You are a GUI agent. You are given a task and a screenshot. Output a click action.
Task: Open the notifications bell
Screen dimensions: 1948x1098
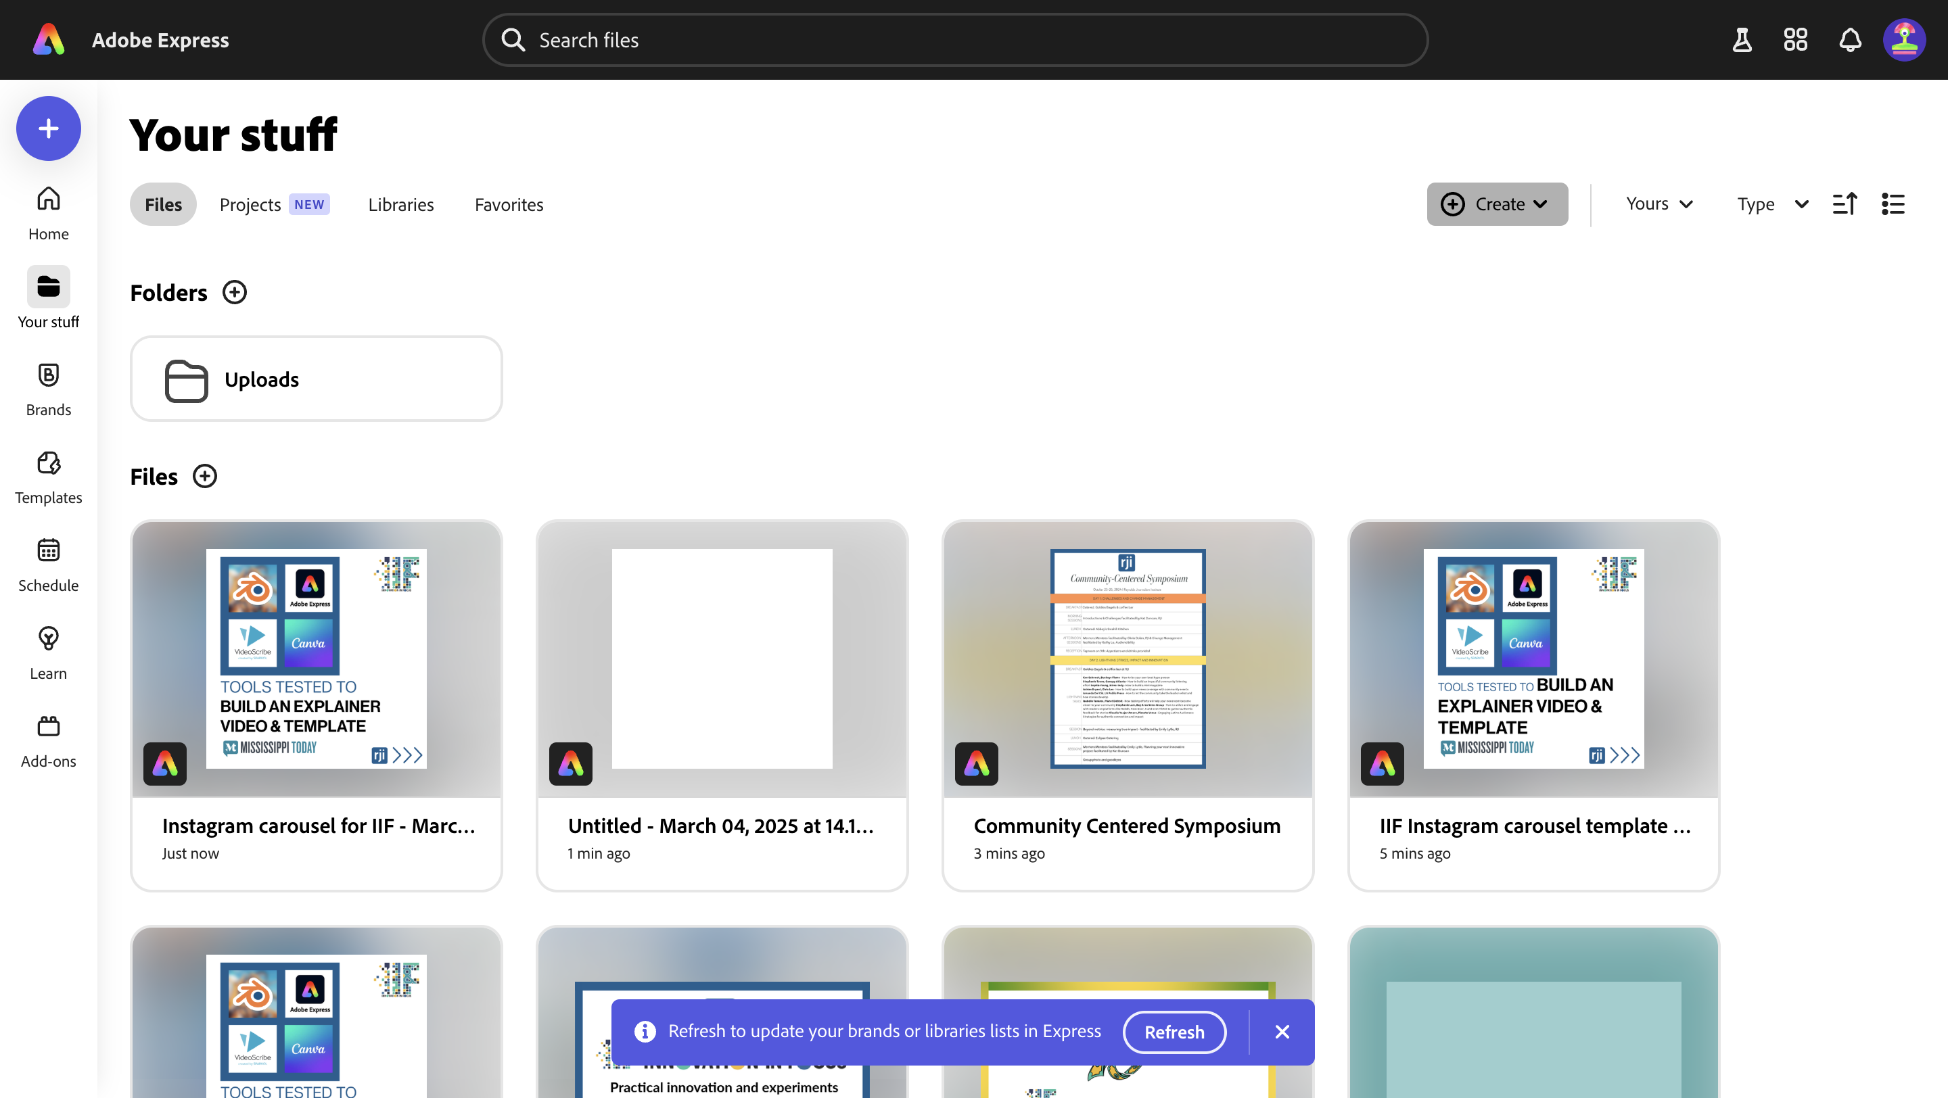click(1850, 40)
